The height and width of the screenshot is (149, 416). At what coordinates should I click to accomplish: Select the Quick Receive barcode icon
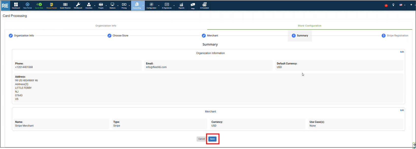(x=65, y=5)
